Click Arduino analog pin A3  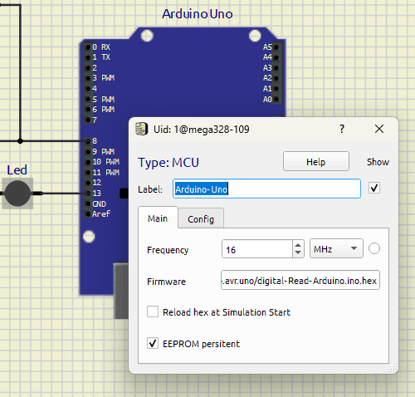coord(276,68)
